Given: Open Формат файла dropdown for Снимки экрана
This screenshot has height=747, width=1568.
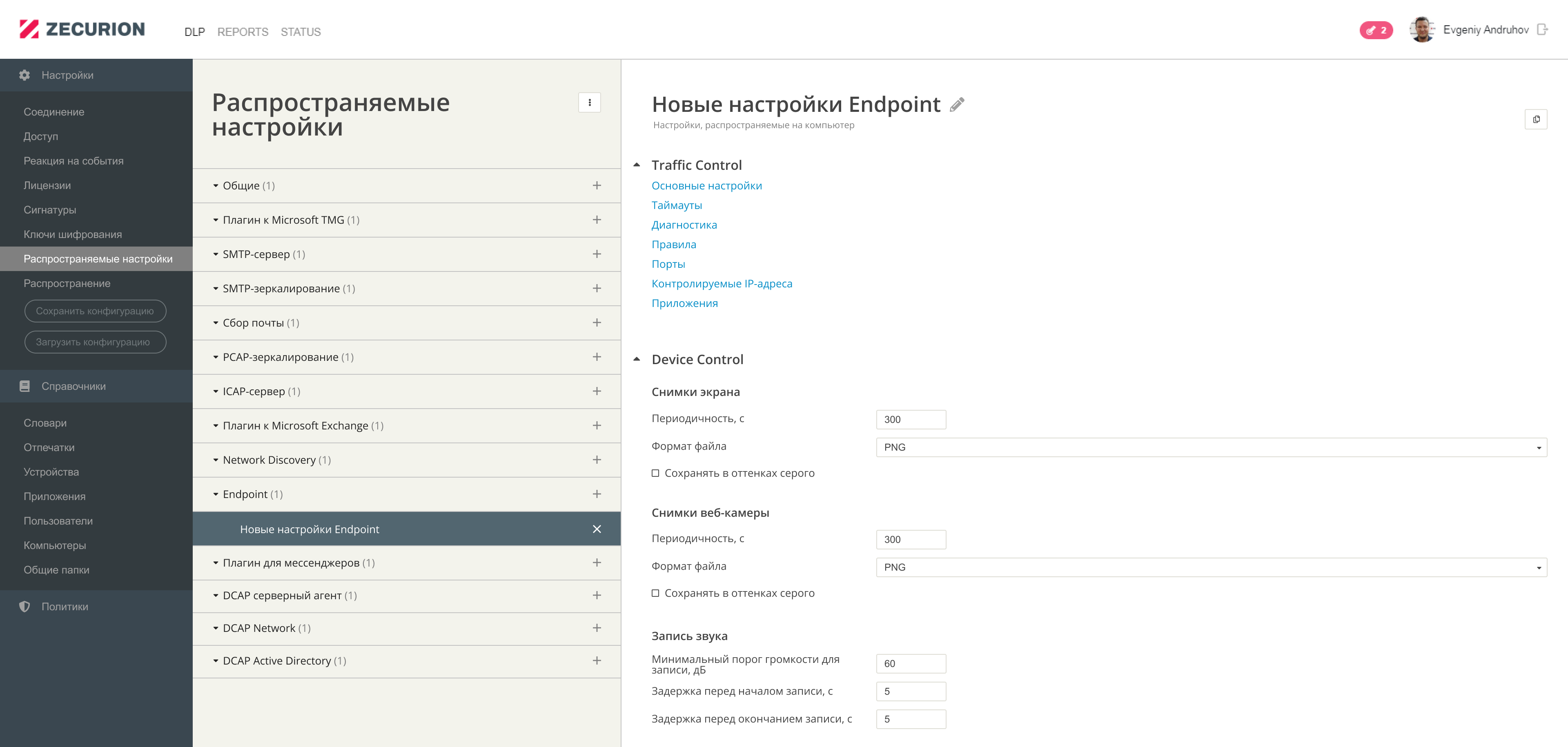Looking at the screenshot, I should (1211, 447).
